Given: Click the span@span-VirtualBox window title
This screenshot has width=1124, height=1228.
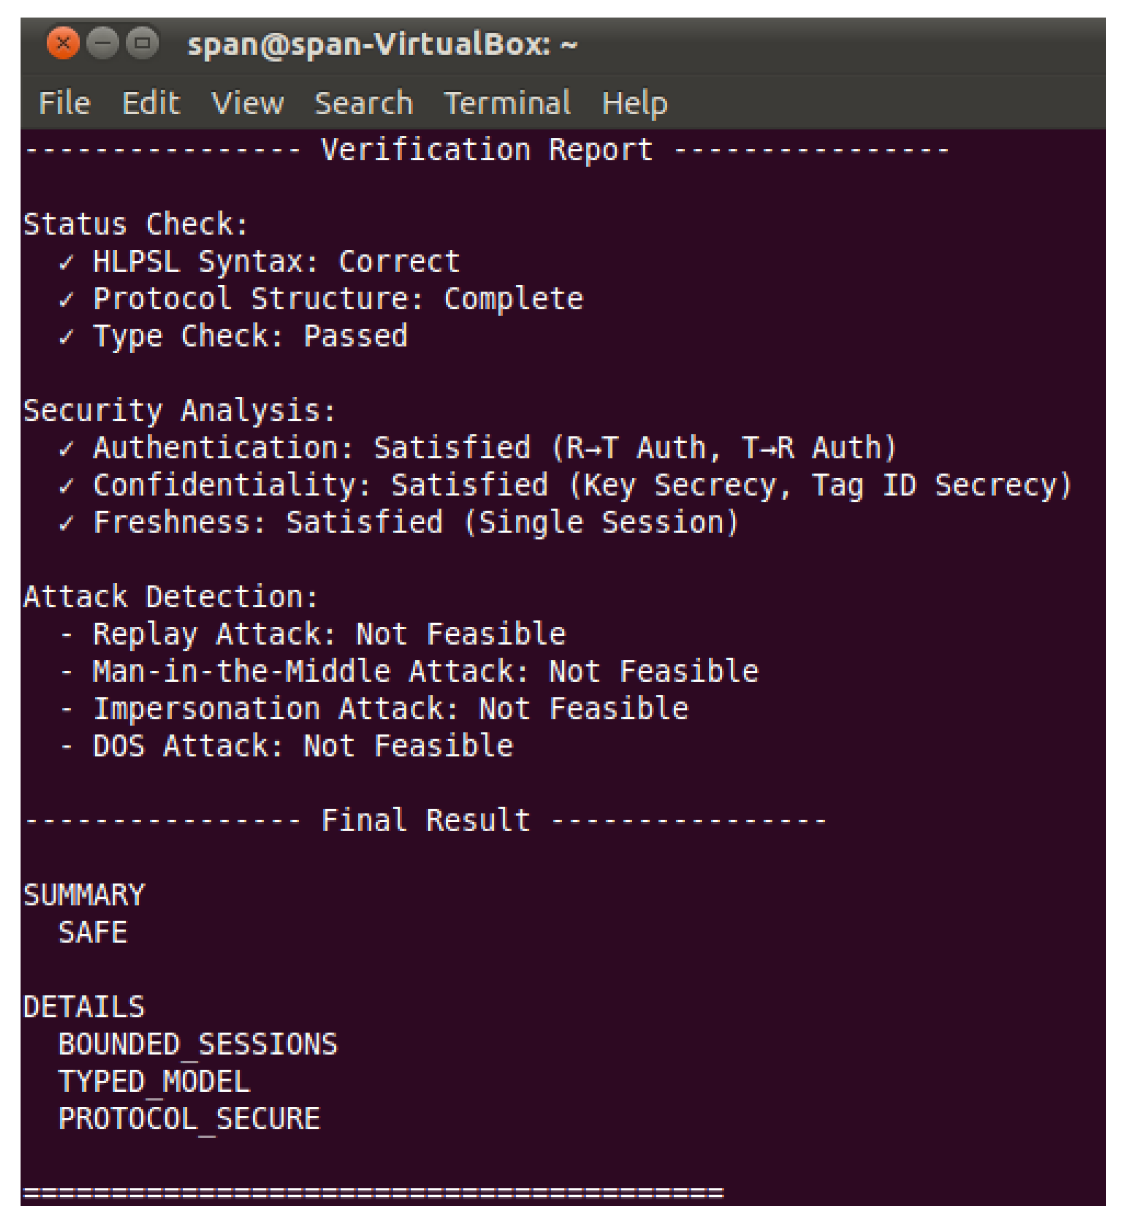Looking at the screenshot, I should point(382,45).
